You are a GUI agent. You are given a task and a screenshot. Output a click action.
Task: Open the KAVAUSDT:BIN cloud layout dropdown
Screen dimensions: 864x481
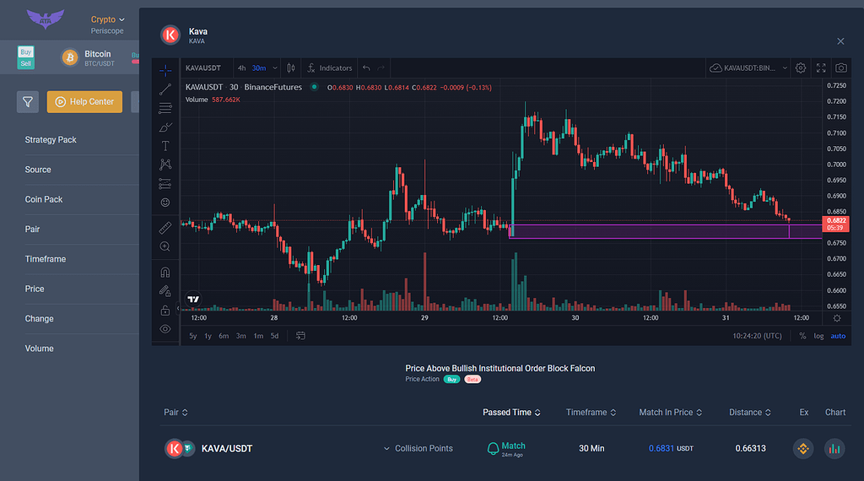749,68
